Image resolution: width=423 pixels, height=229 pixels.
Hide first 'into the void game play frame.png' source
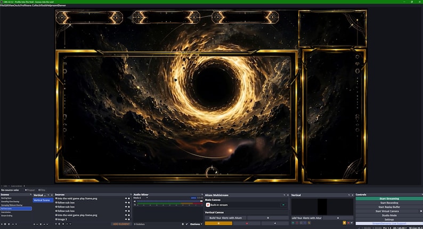click(126, 198)
